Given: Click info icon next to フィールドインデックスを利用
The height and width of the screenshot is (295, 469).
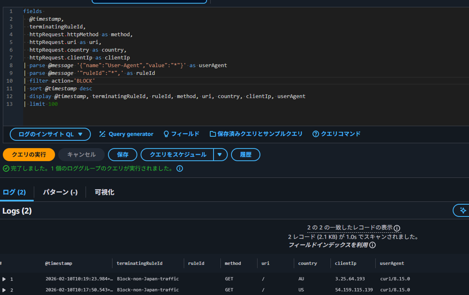Looking at the screenshot, I should (x=372, y=245).
